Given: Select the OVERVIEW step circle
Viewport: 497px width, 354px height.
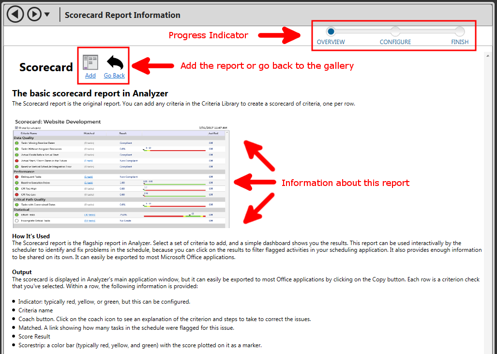Looking at the screenshot, I should click(331, 31).
